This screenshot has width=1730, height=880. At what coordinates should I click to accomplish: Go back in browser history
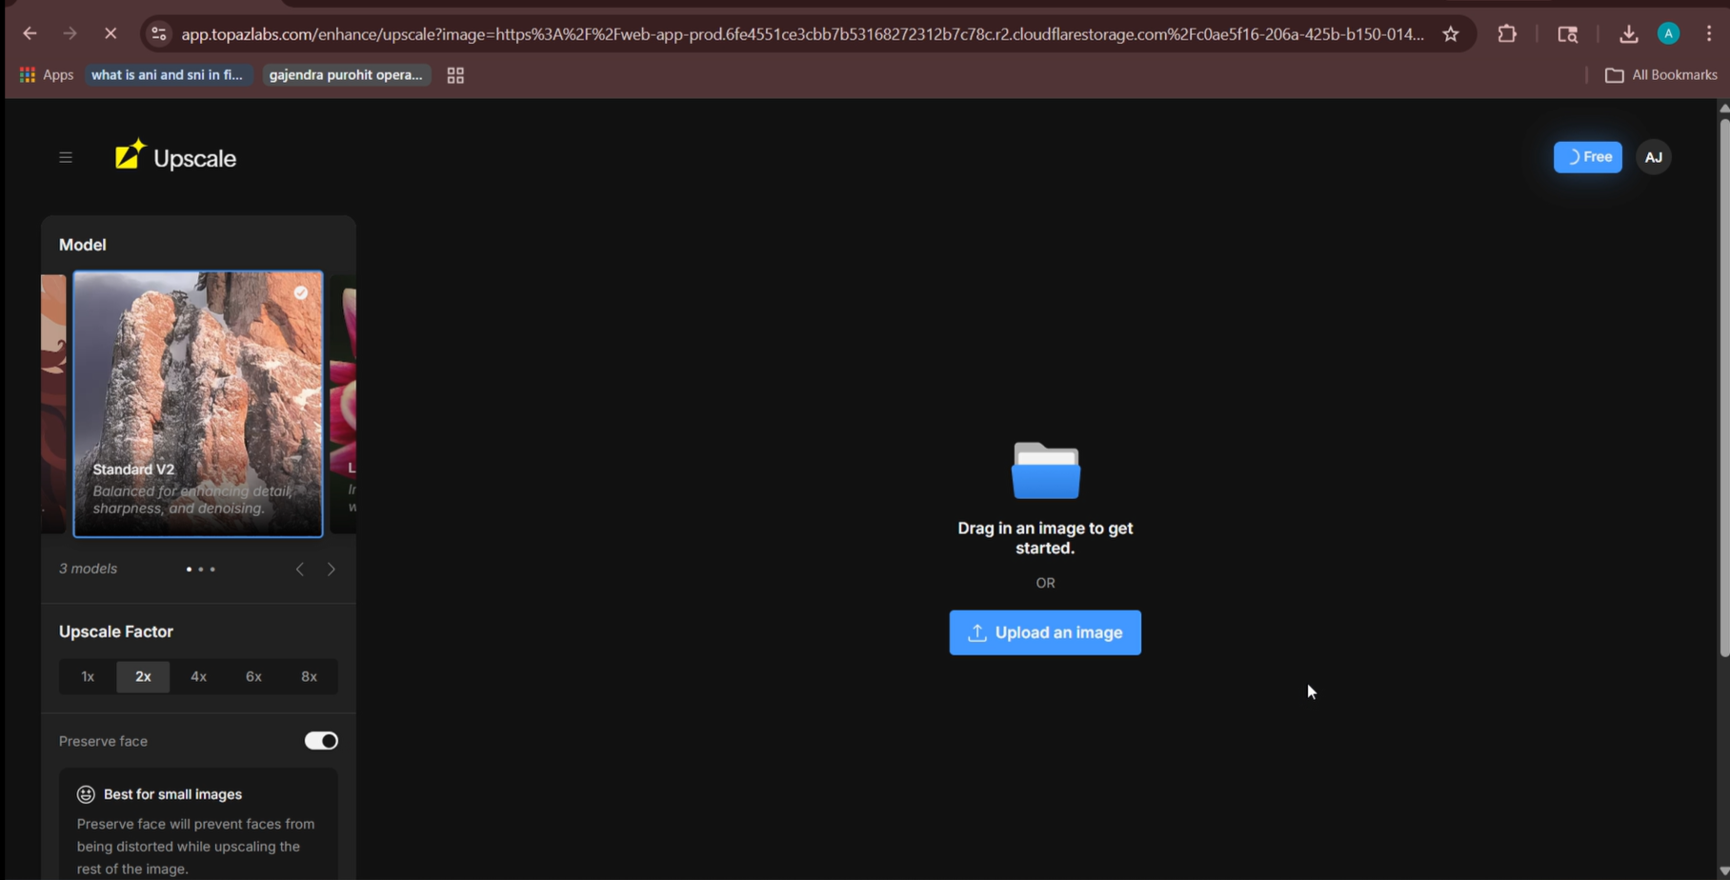click(x=30, y=33)
